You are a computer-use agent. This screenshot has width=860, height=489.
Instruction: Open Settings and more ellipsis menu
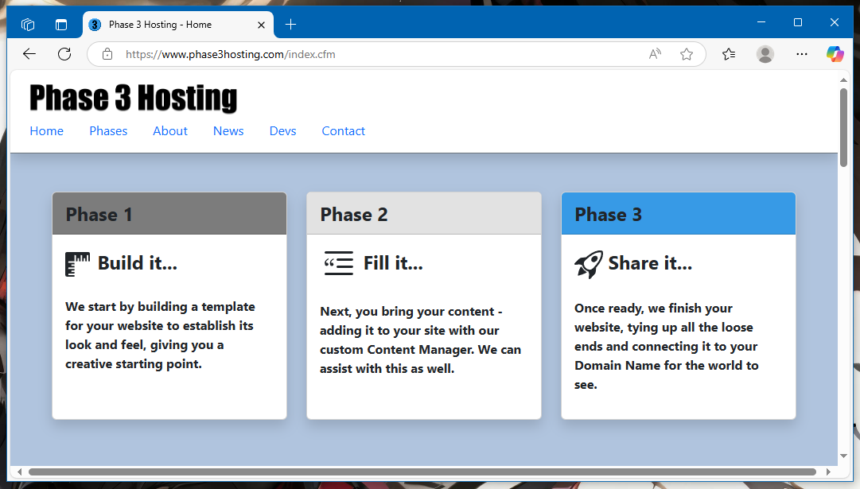[801, 54]
